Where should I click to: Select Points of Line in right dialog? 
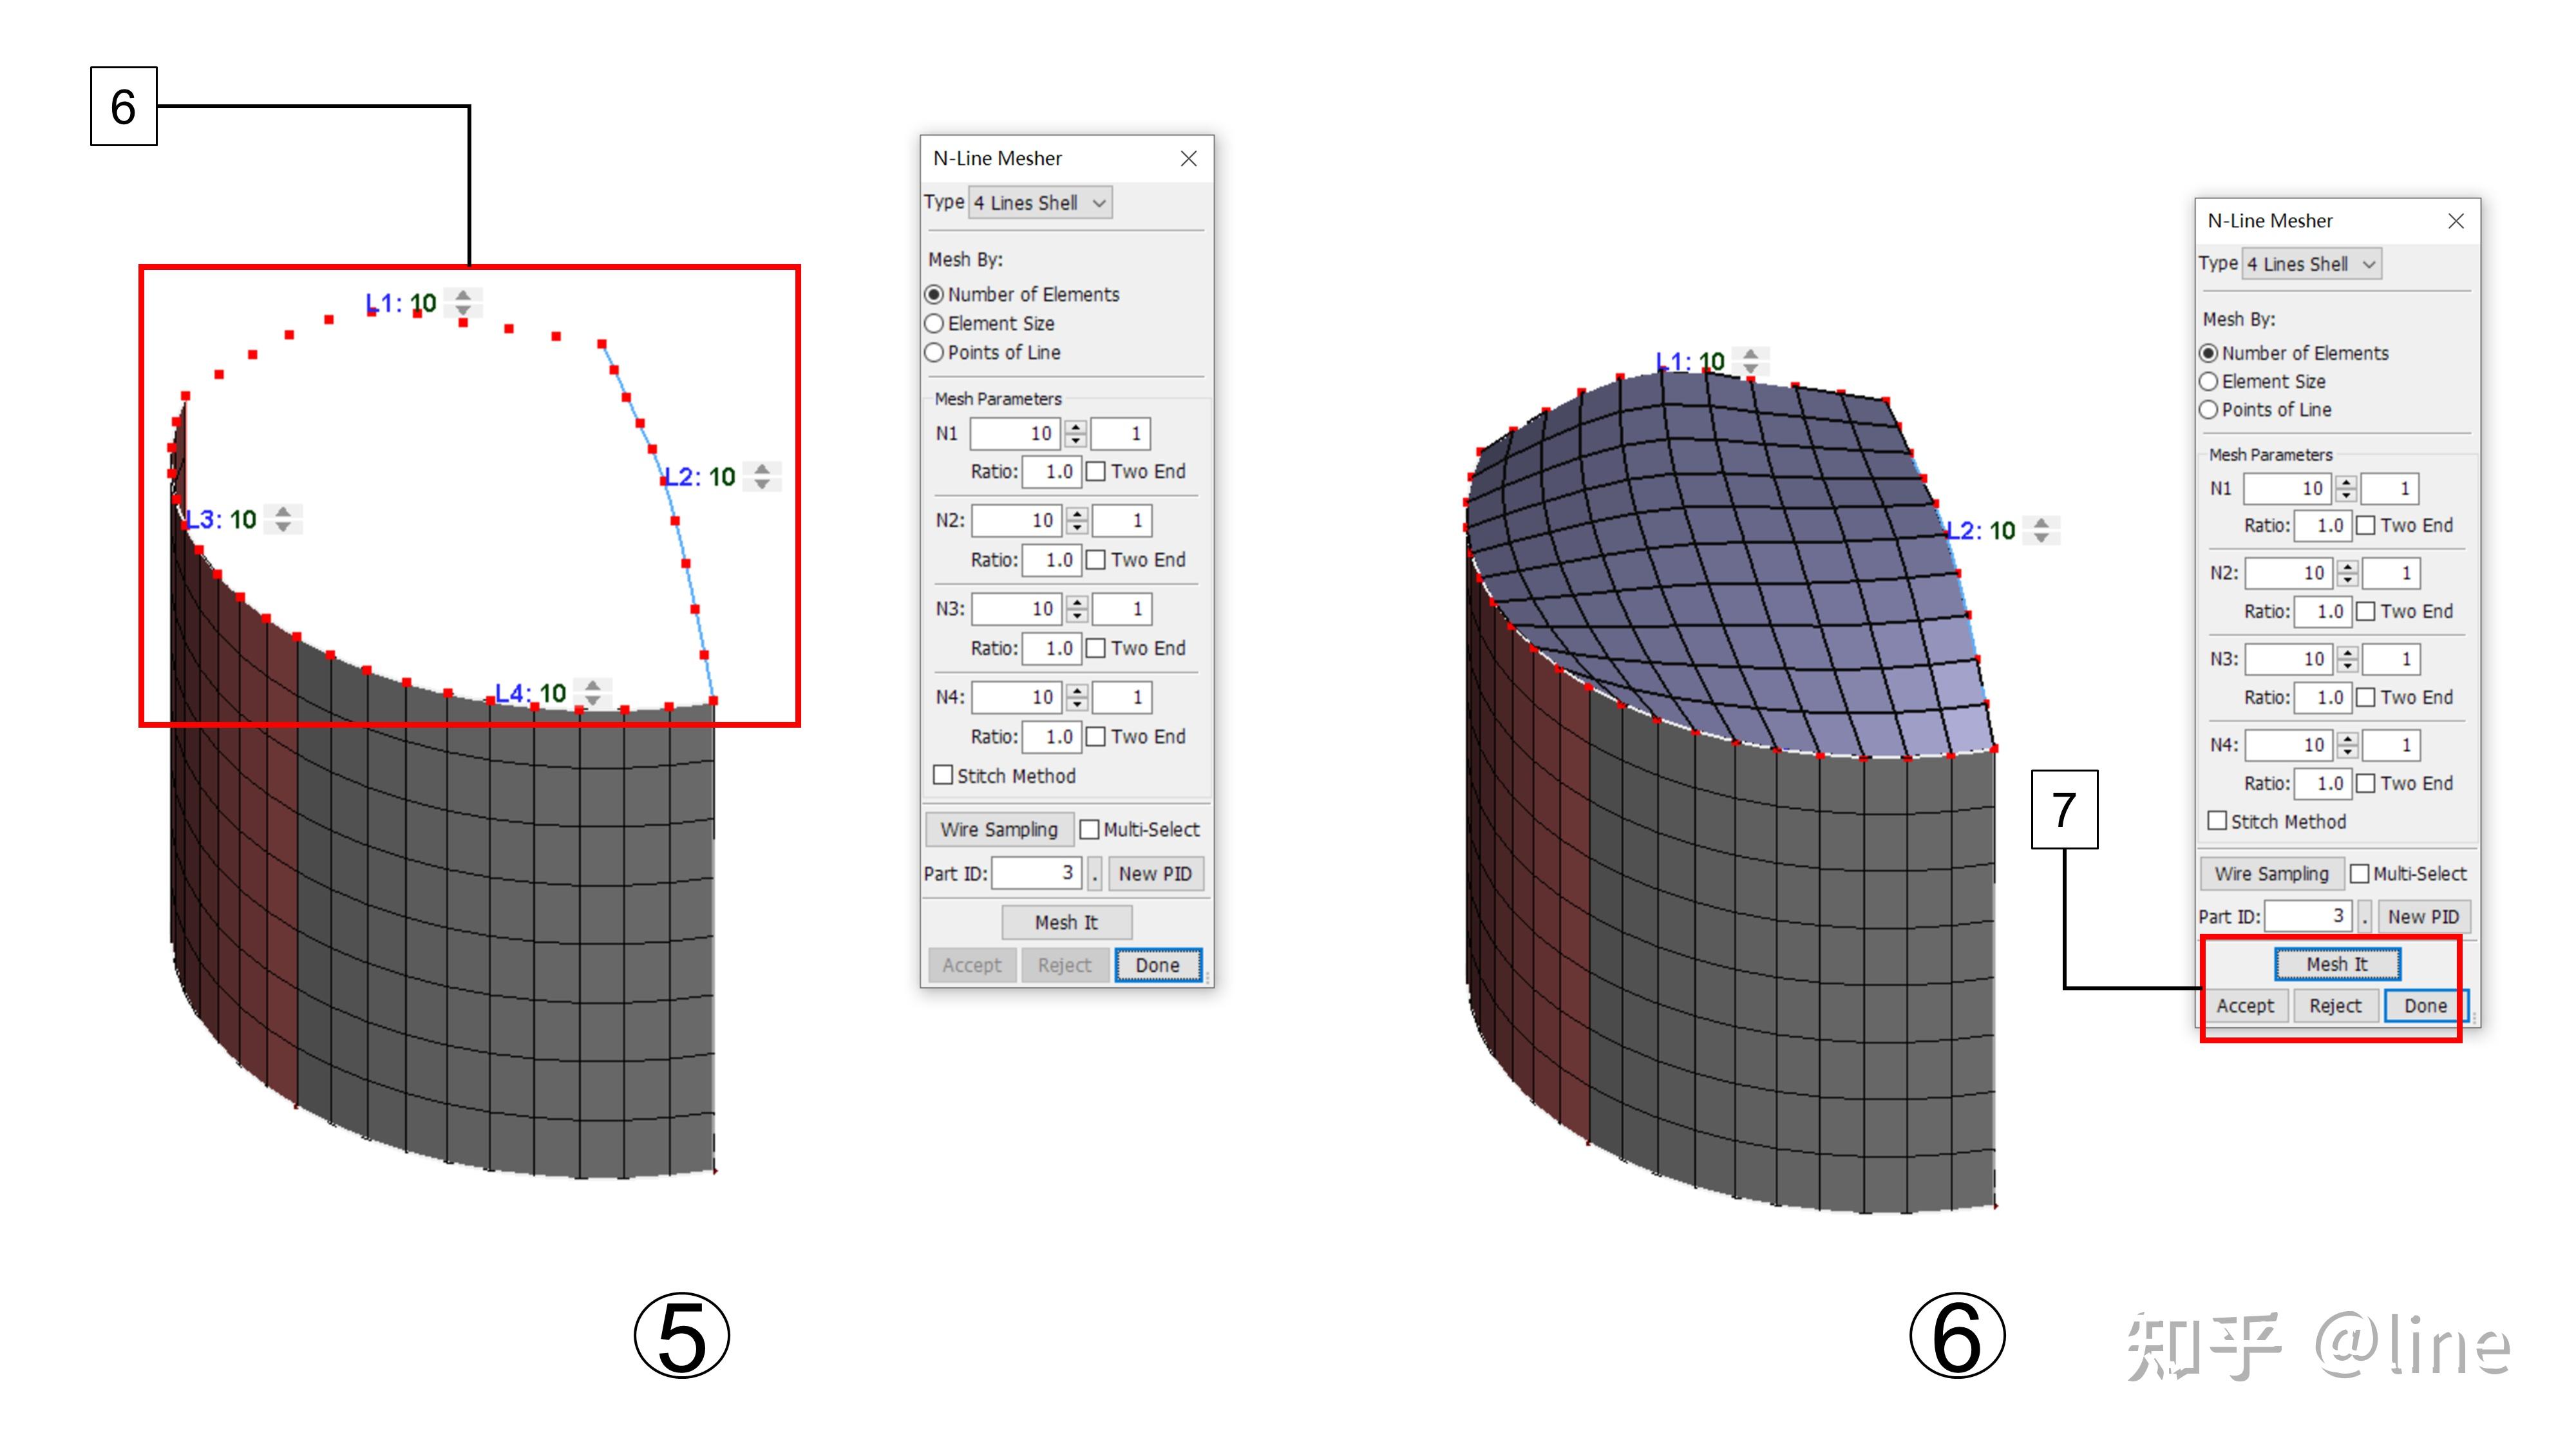pyautogui.click(x=2209, y=409)
